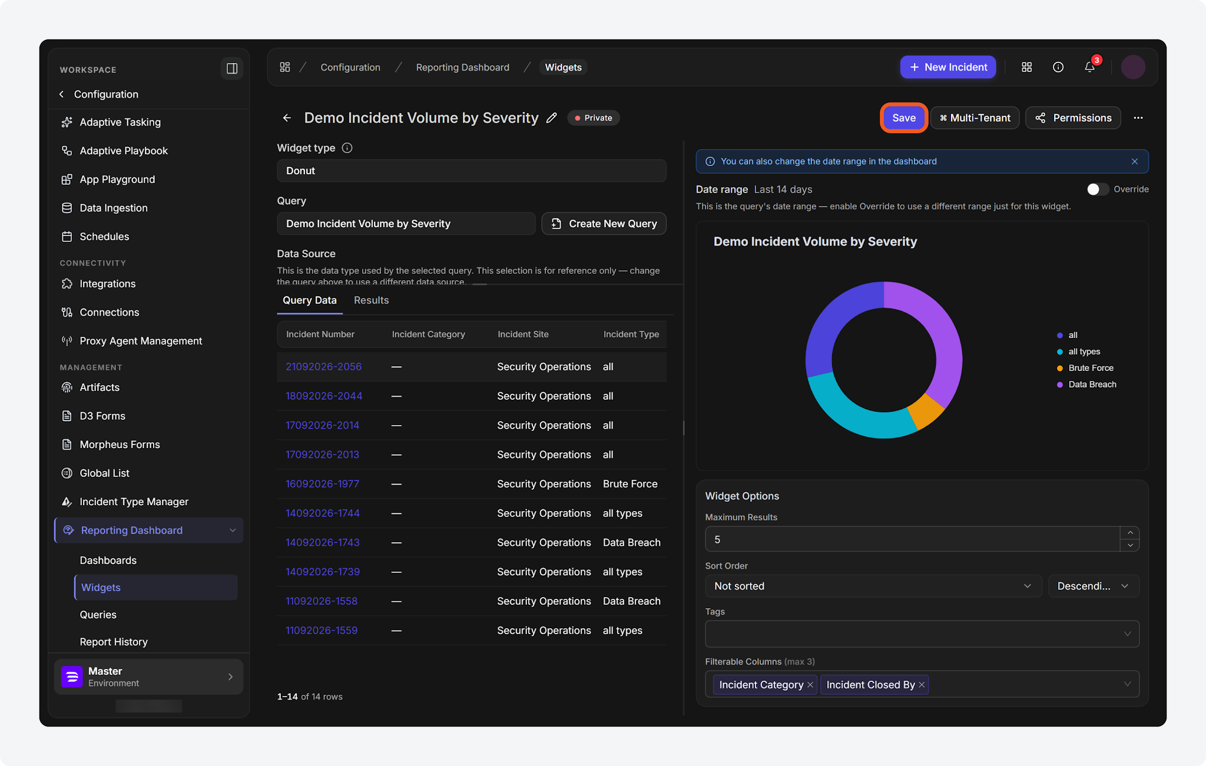Click Create New Query
Image resolution: width=1206 pixels, height=766 pixels.
tap(604, 224)
